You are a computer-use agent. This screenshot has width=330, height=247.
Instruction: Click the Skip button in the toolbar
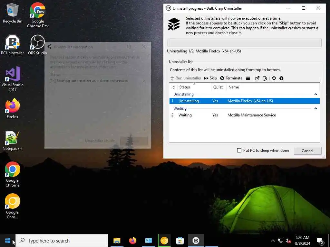click(210, 78)
